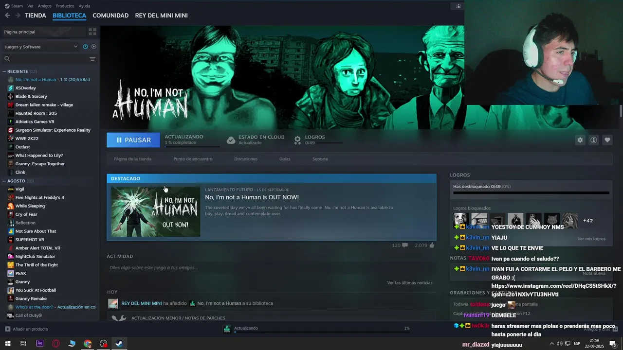Viewport: 623px width, 350px height.
Task: Collapse the AGOSTO category
Action: tap(4, 181)
